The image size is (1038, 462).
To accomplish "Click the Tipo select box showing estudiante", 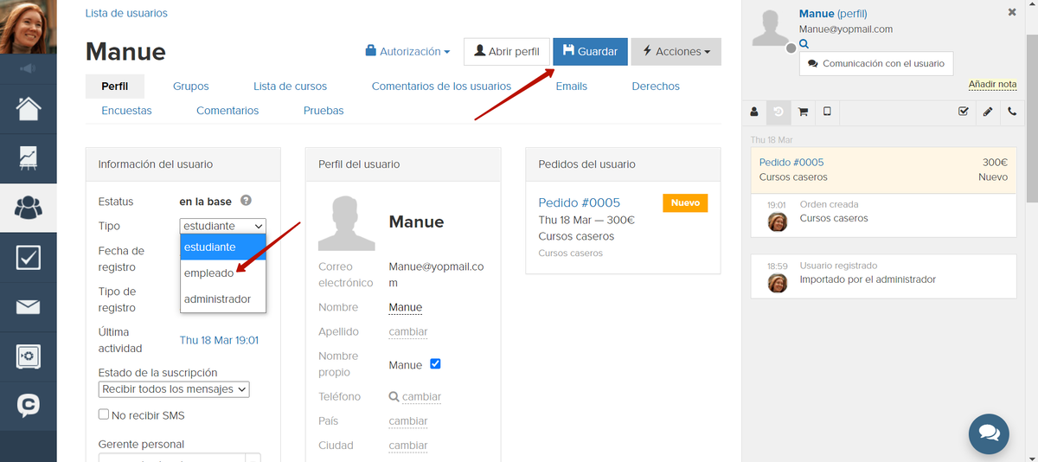I will (x=223, y=226).
